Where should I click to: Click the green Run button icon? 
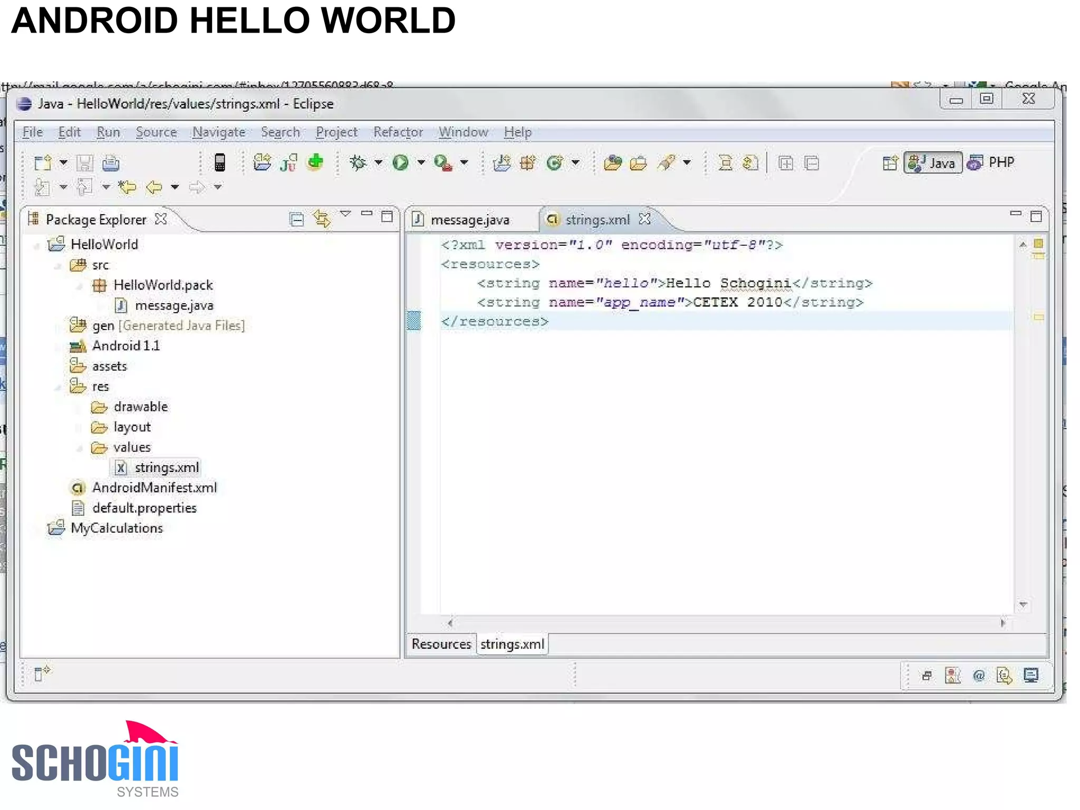(x=400, y=162)
